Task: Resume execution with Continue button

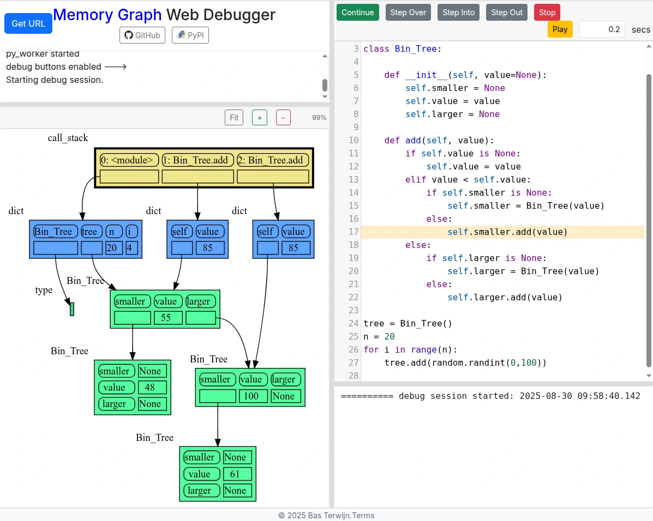Action: [357, 13]
